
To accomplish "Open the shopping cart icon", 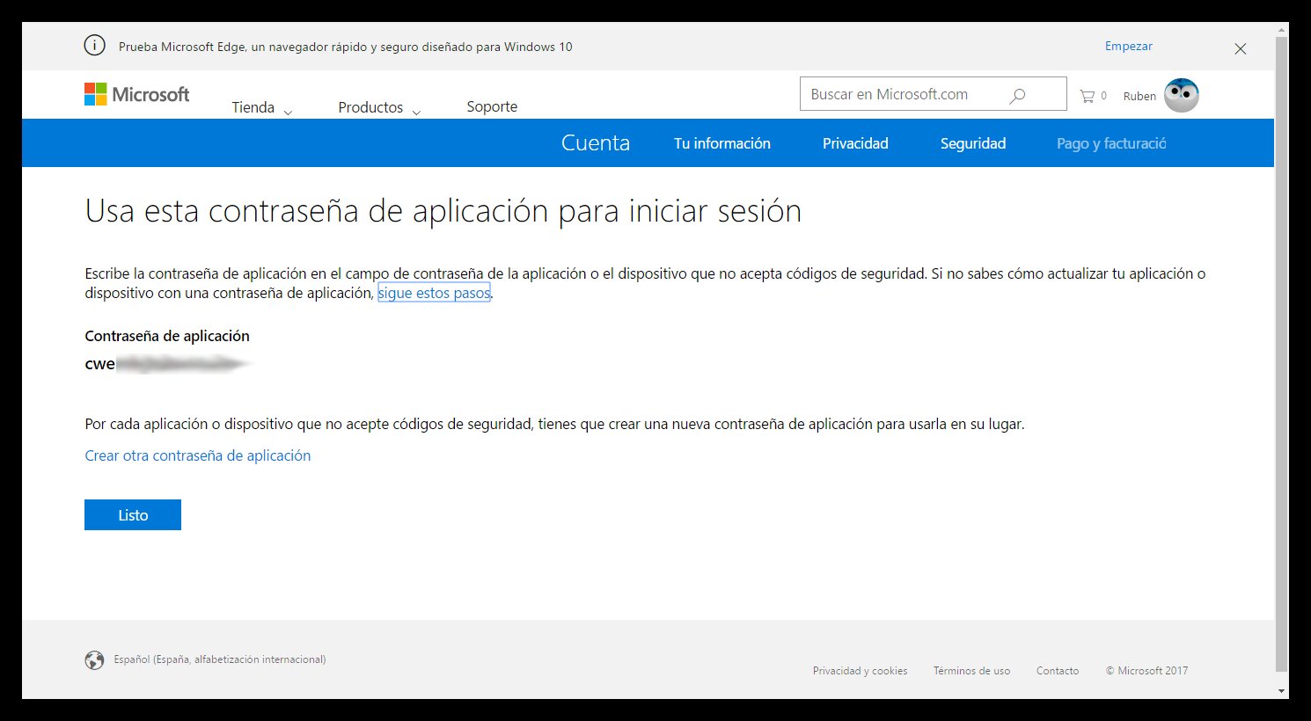I will 1087,95.
